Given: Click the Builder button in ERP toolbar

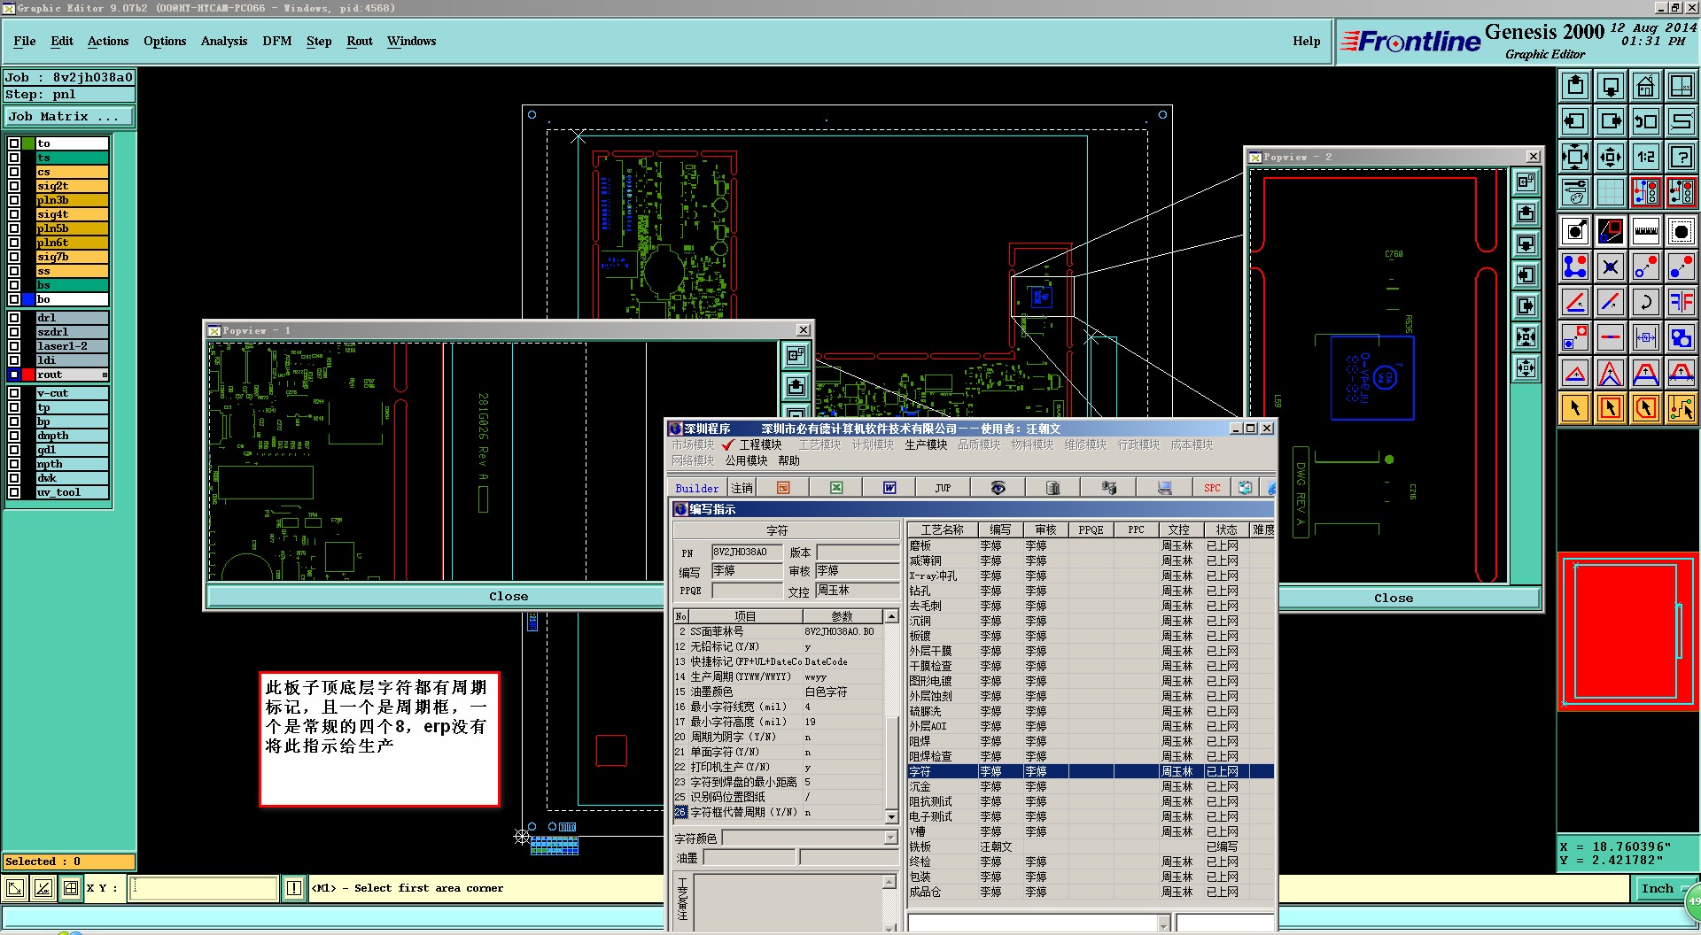Looking at the screenshot, I should [x=697, y=489].
